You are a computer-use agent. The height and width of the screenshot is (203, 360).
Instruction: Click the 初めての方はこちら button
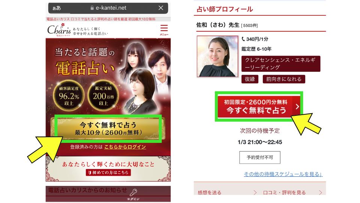pos(108,173)
